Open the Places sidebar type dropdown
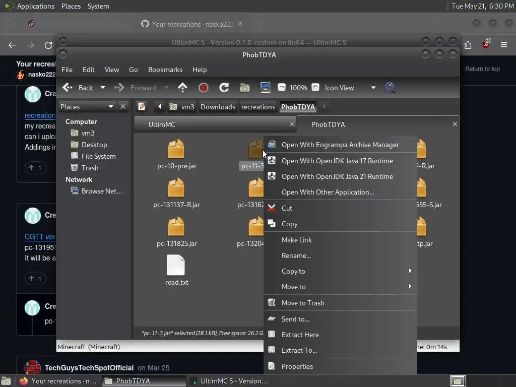516x387 pixels. 87,107
